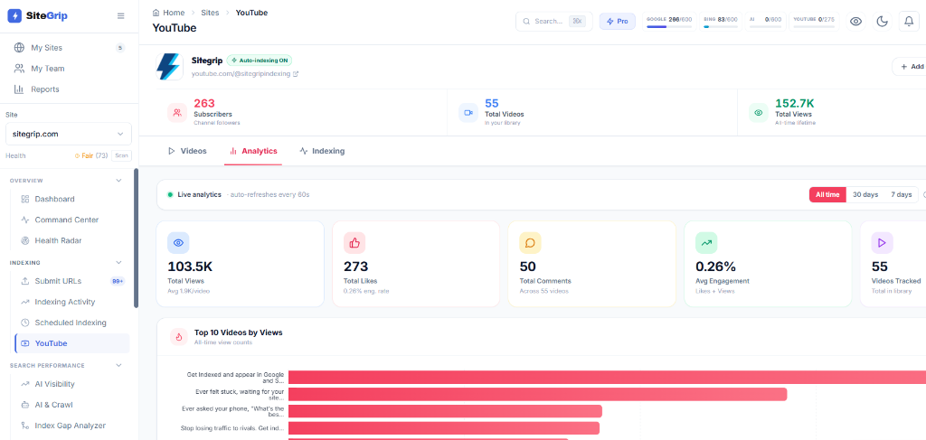Collapse the sidebar with hamburger icon

click(121, 16)
